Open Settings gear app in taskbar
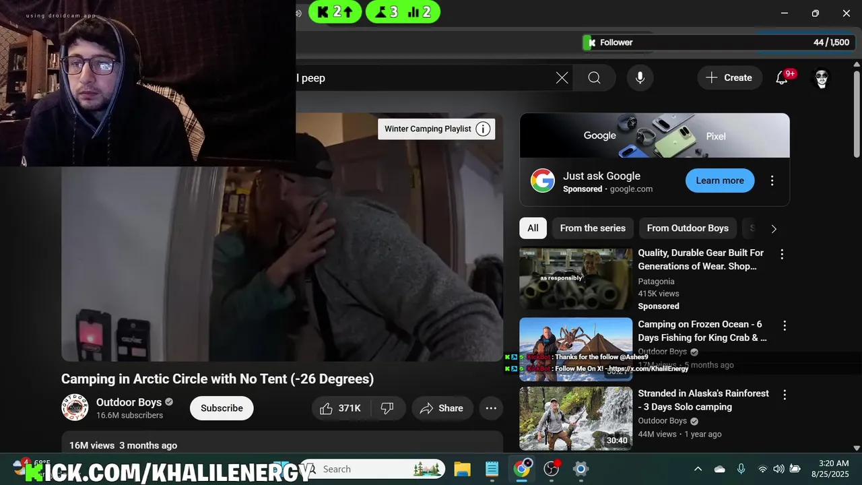The width and height of the screenshot is (862, 485). tap(581, 469)
